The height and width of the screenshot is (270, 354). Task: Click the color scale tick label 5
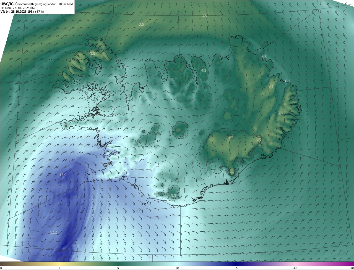[x=118, y=268]
